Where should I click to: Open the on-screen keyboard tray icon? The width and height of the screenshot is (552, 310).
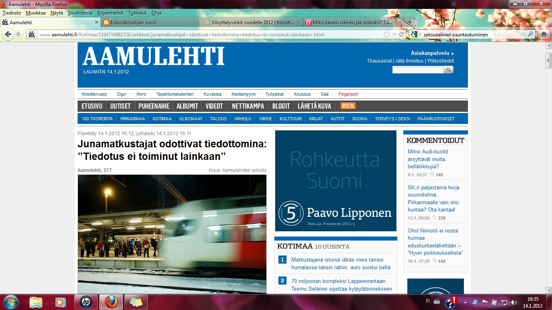point(437,302)
